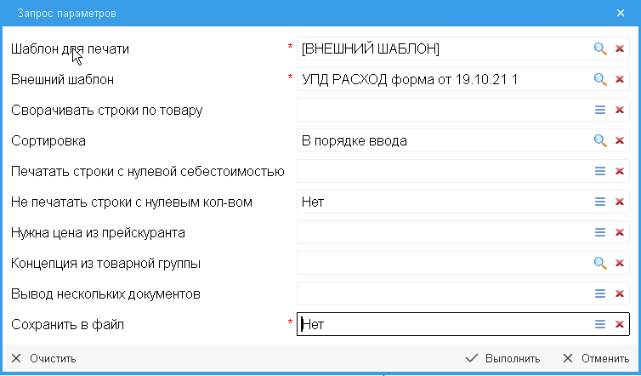Open list for Сворачивать строки по товару

point(599,111)
